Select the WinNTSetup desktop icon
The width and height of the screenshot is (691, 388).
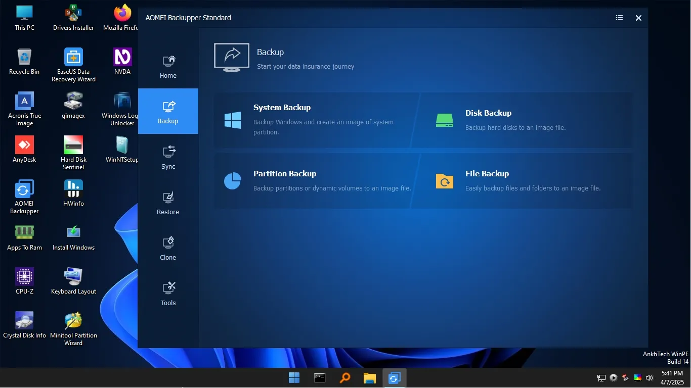coord(122,150)
